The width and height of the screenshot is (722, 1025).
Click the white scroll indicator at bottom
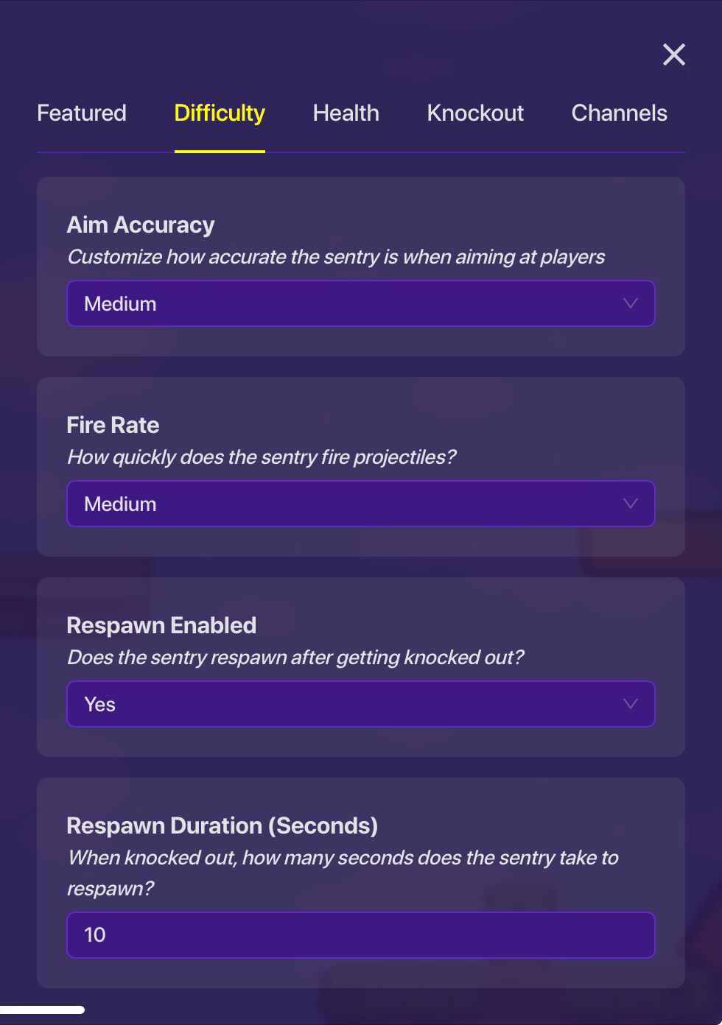click(42, 1010)
